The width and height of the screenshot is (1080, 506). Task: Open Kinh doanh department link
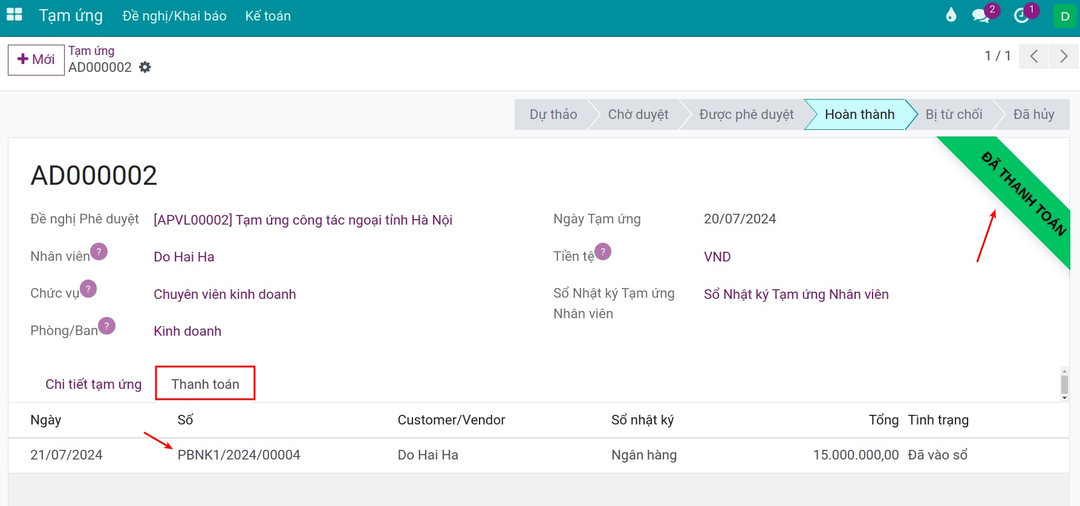point(187,331)
